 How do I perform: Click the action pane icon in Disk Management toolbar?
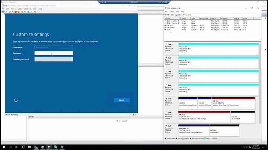coord(179,15)
